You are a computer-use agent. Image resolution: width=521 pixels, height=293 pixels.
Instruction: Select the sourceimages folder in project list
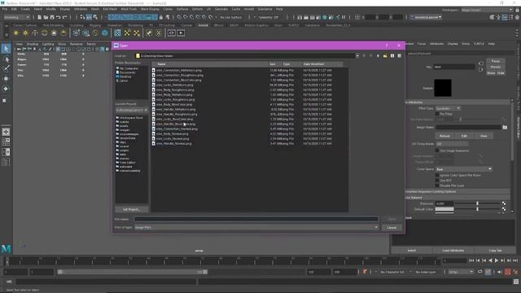pos(129,133)
